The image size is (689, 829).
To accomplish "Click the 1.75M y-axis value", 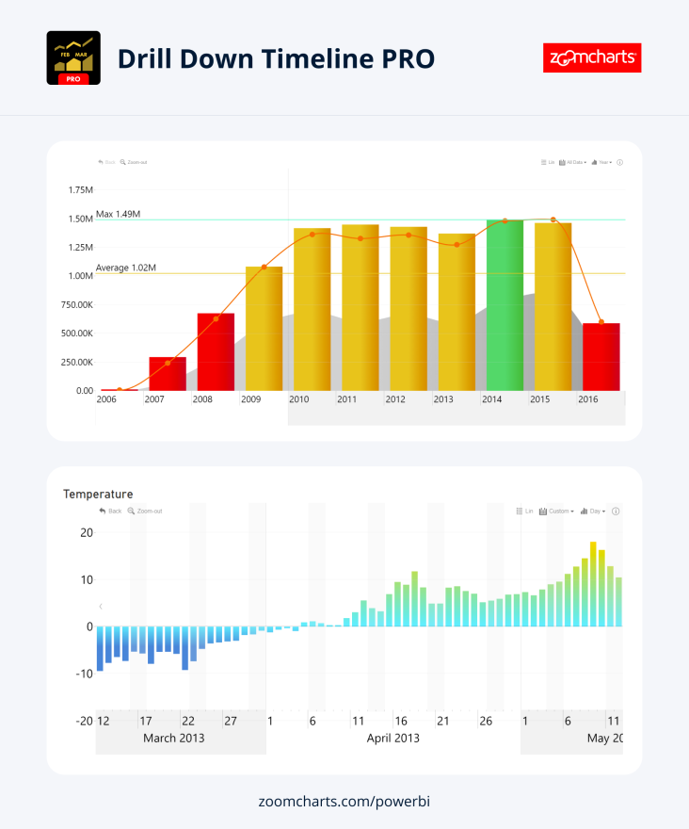I will point(80,189).
